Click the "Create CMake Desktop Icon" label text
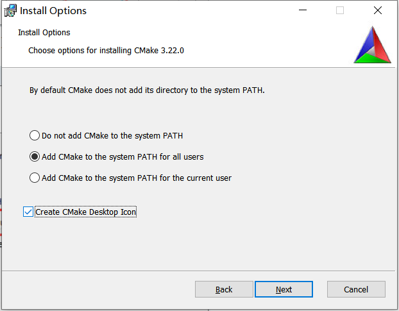The height and width of the screenshot is (311, 399). (x=86, y=212)
